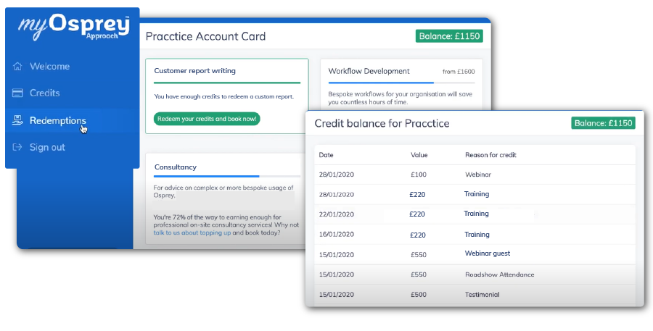Click the credit card icon beside Credits

pos(17,93)
